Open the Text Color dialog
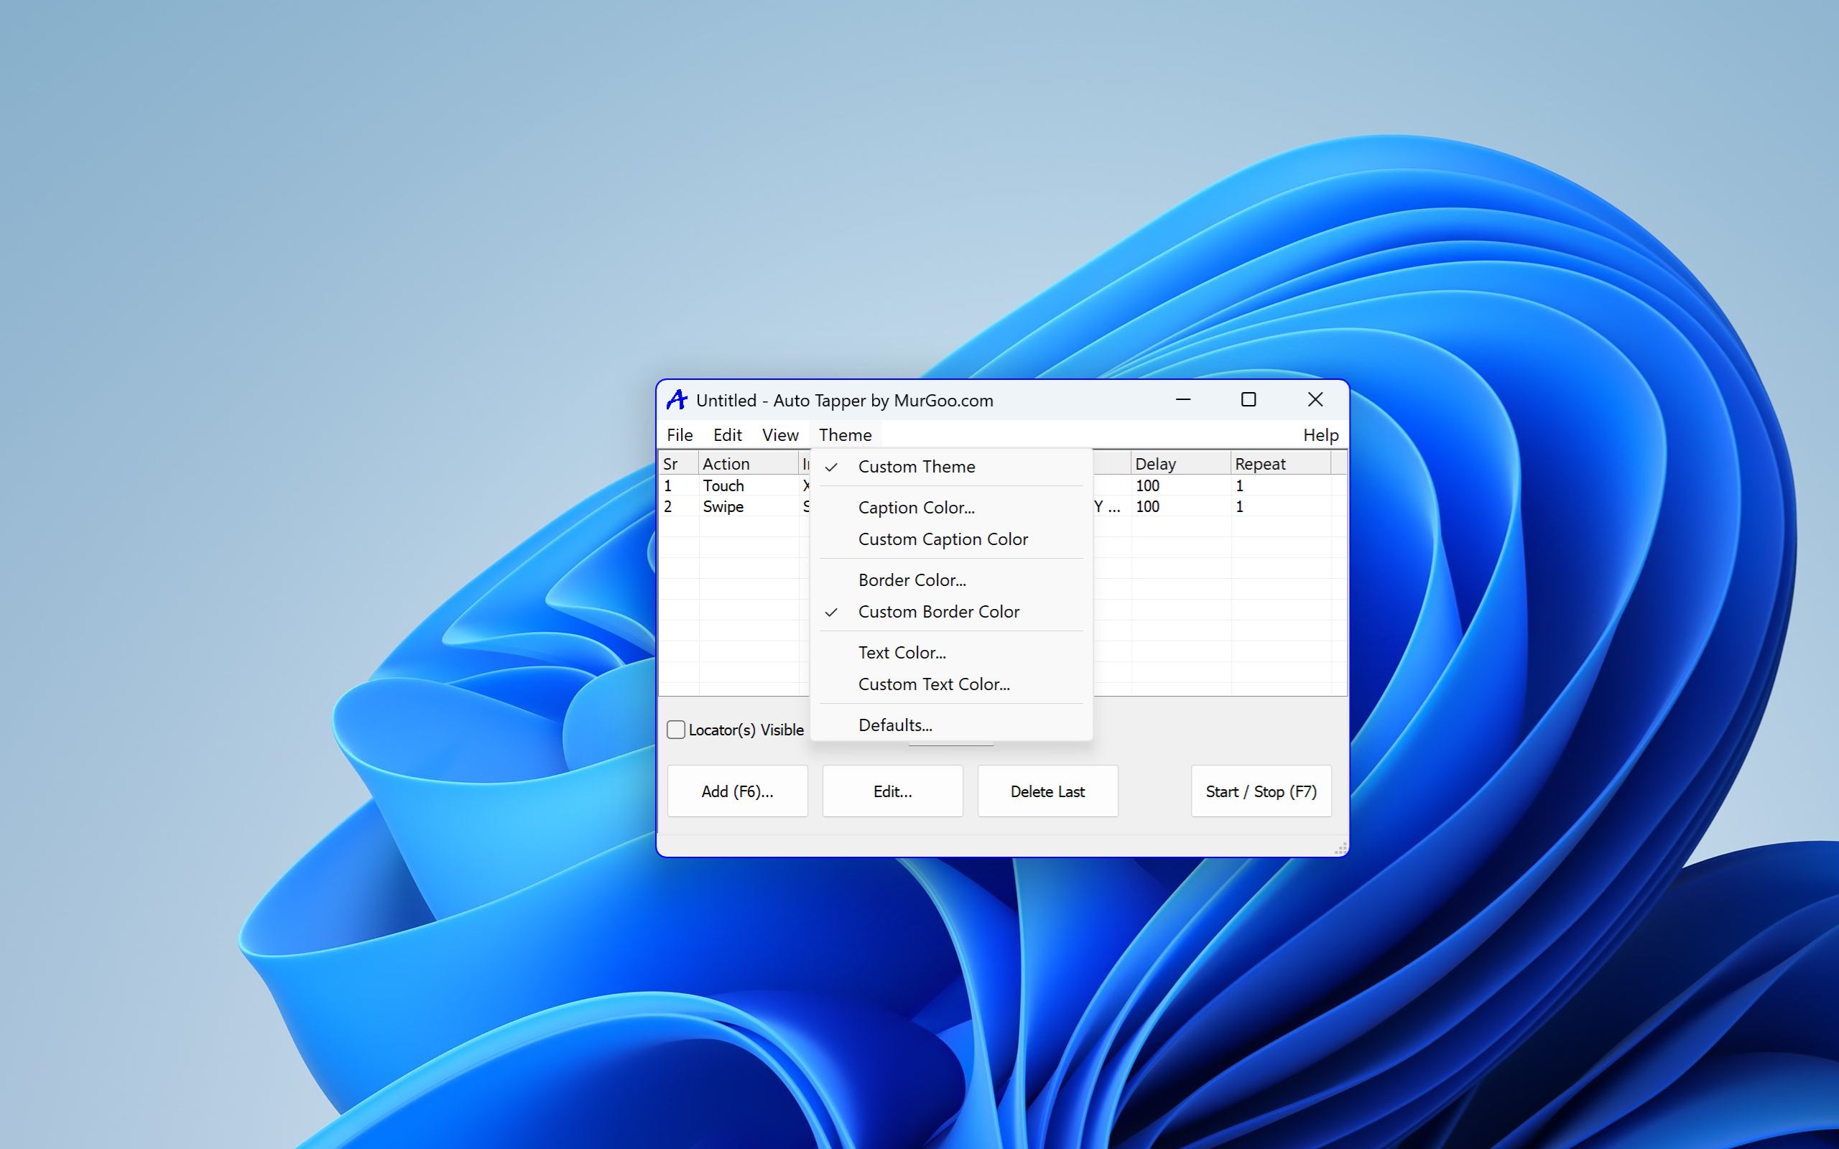Viewport: 1839px width, 1149px height. (x=902, y=652)
